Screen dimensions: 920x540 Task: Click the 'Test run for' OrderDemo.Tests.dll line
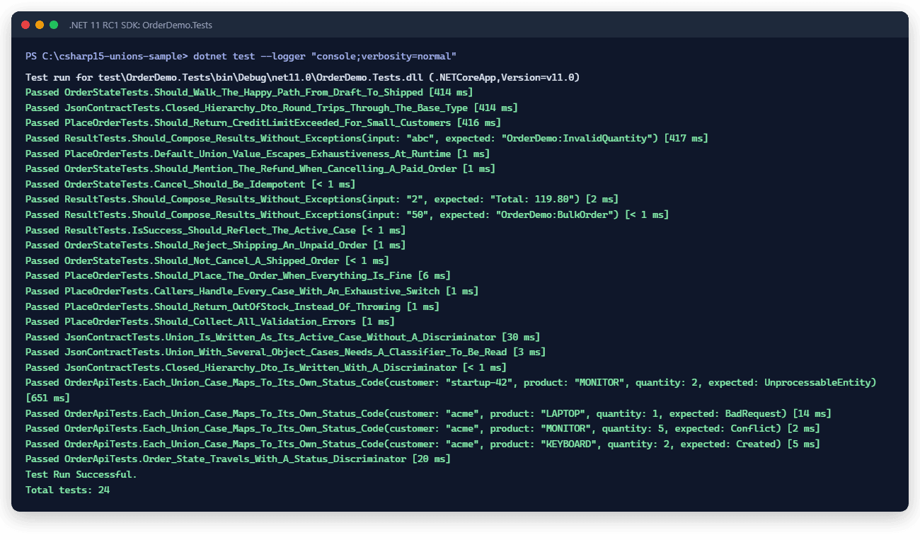click(x=303, y=77)
